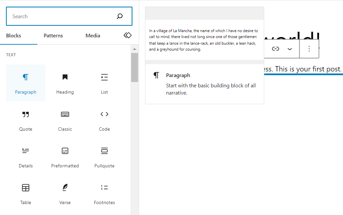Add a List block
This screenshot has height=215, width=343.
coord(104,83)
